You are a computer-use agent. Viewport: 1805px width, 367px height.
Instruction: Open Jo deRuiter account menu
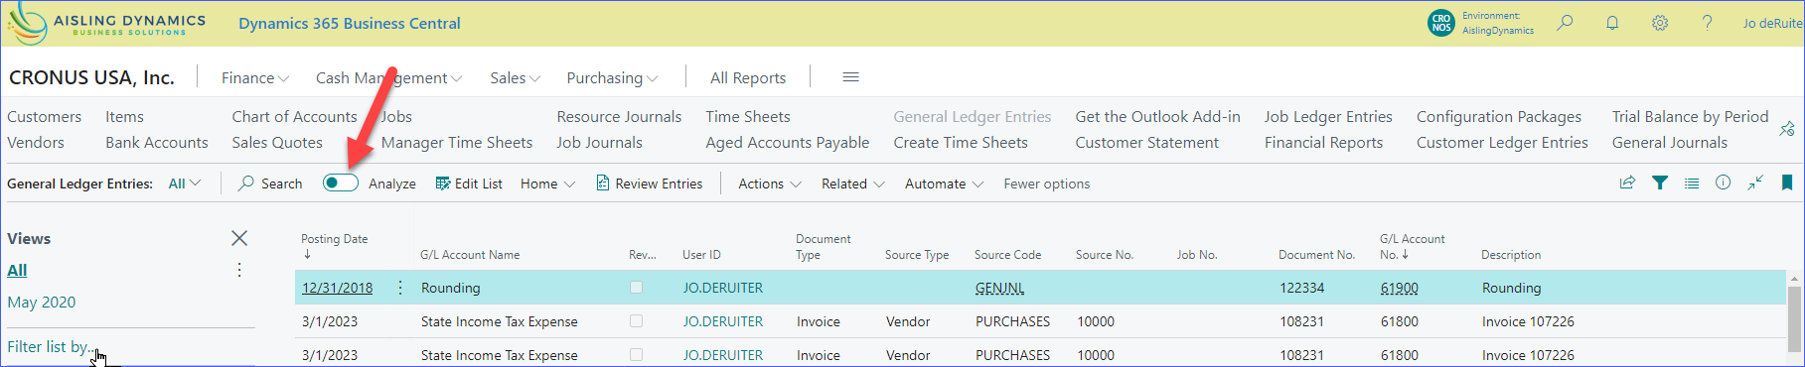tap(1772, 23)
